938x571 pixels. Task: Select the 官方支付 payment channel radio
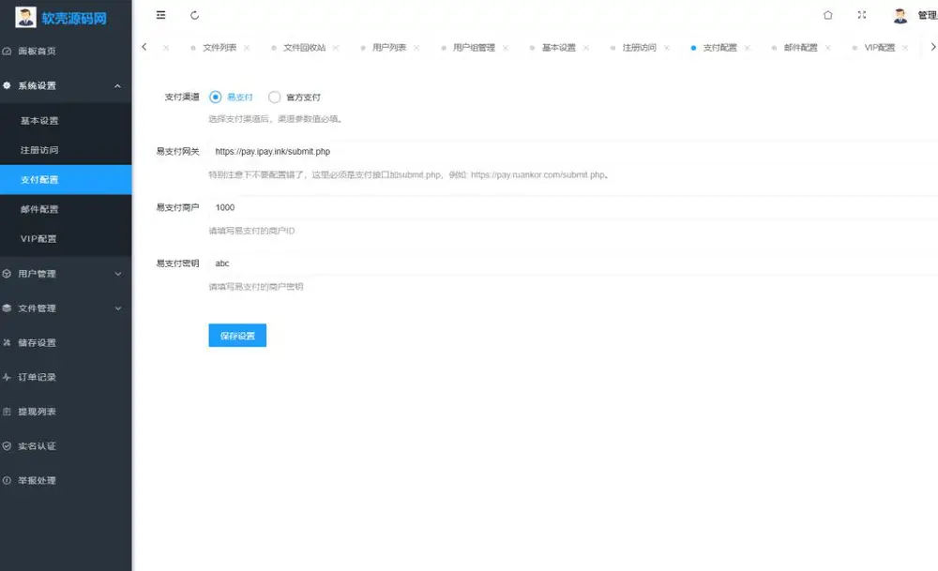point(274,97)
